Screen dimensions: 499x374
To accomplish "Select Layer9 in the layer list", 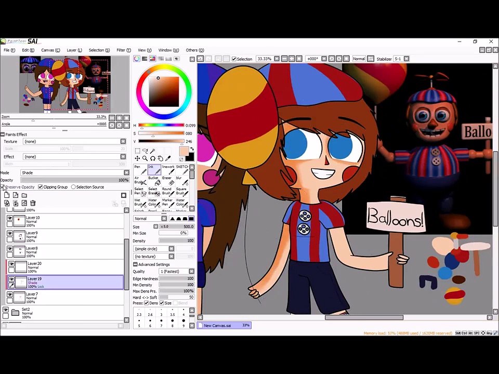I will point(65,237).
